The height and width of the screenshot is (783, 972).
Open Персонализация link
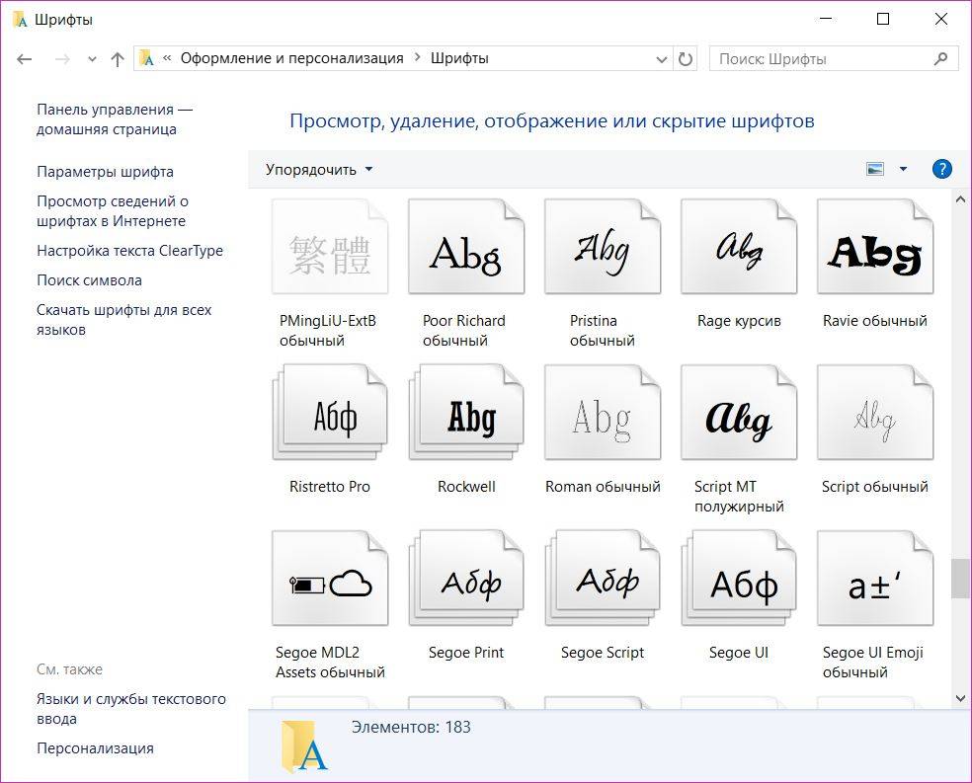95,748
